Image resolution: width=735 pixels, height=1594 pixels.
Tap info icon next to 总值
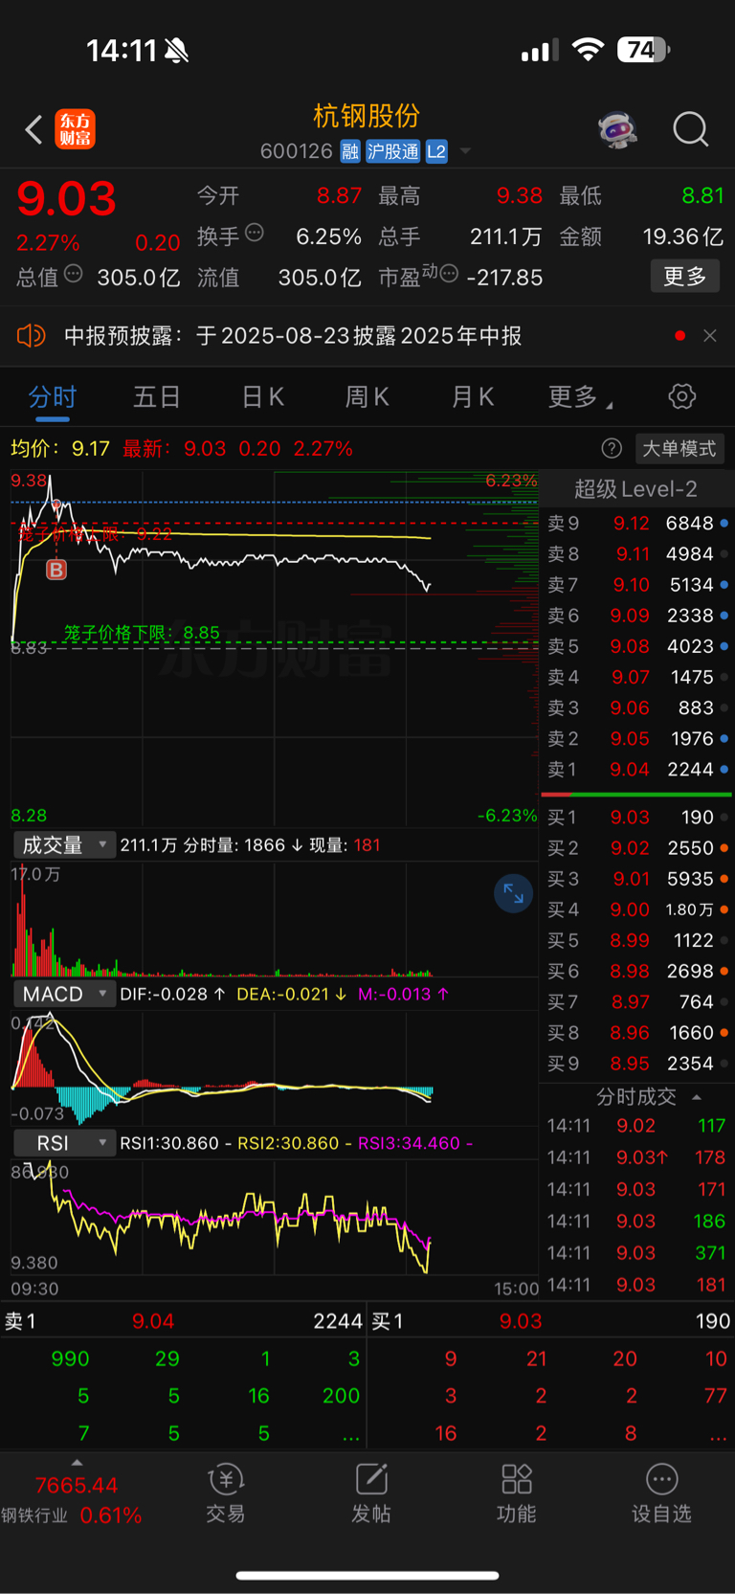[x=73, y=274]
